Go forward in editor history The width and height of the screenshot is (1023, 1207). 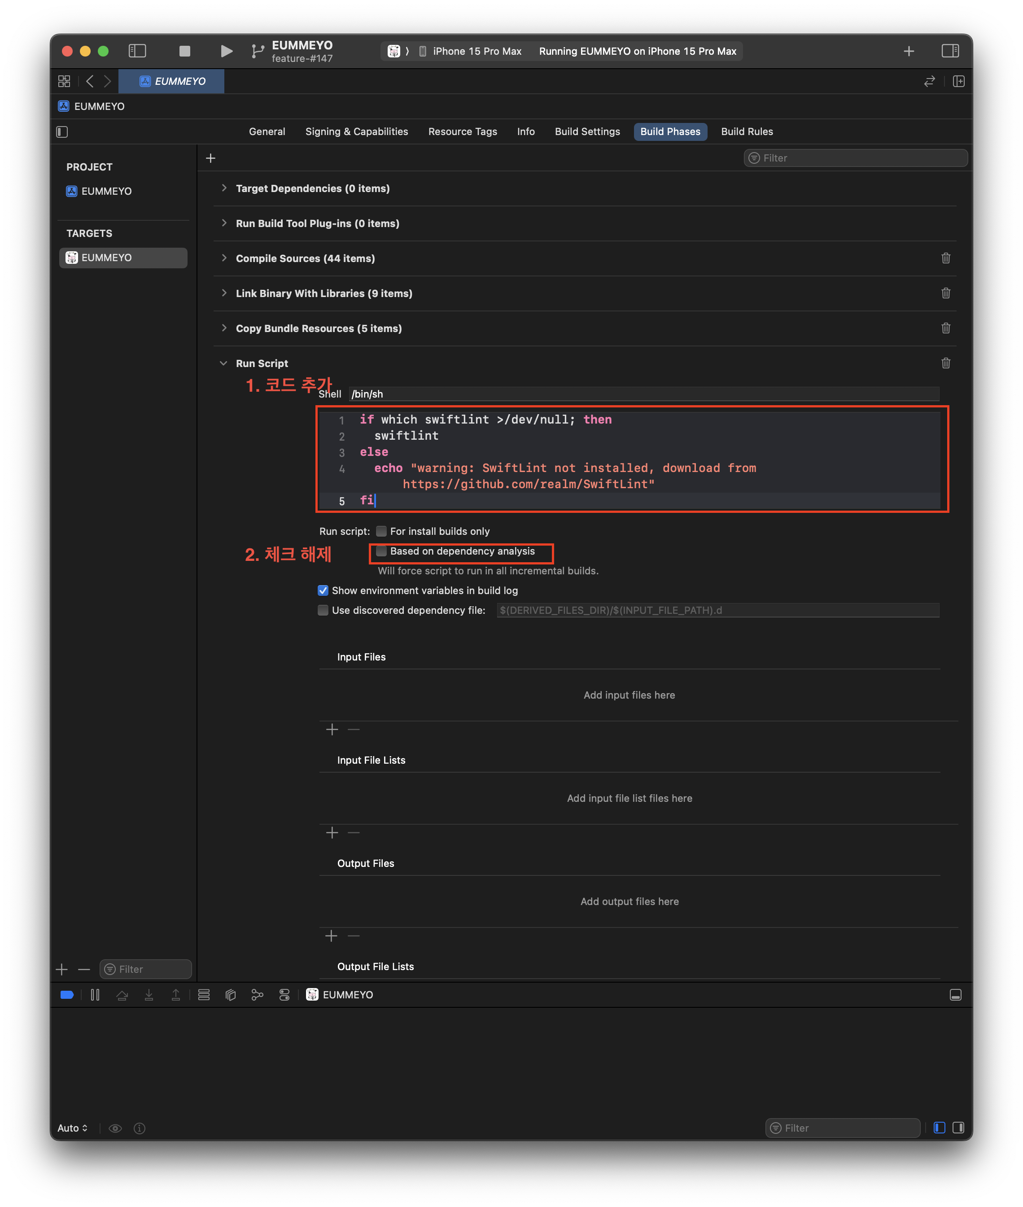107,81
